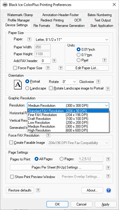Choose Draft Resolution (100 x 100 DPI)
The image size is (119, 210).
pyautogui.click(x=68, y=119)
